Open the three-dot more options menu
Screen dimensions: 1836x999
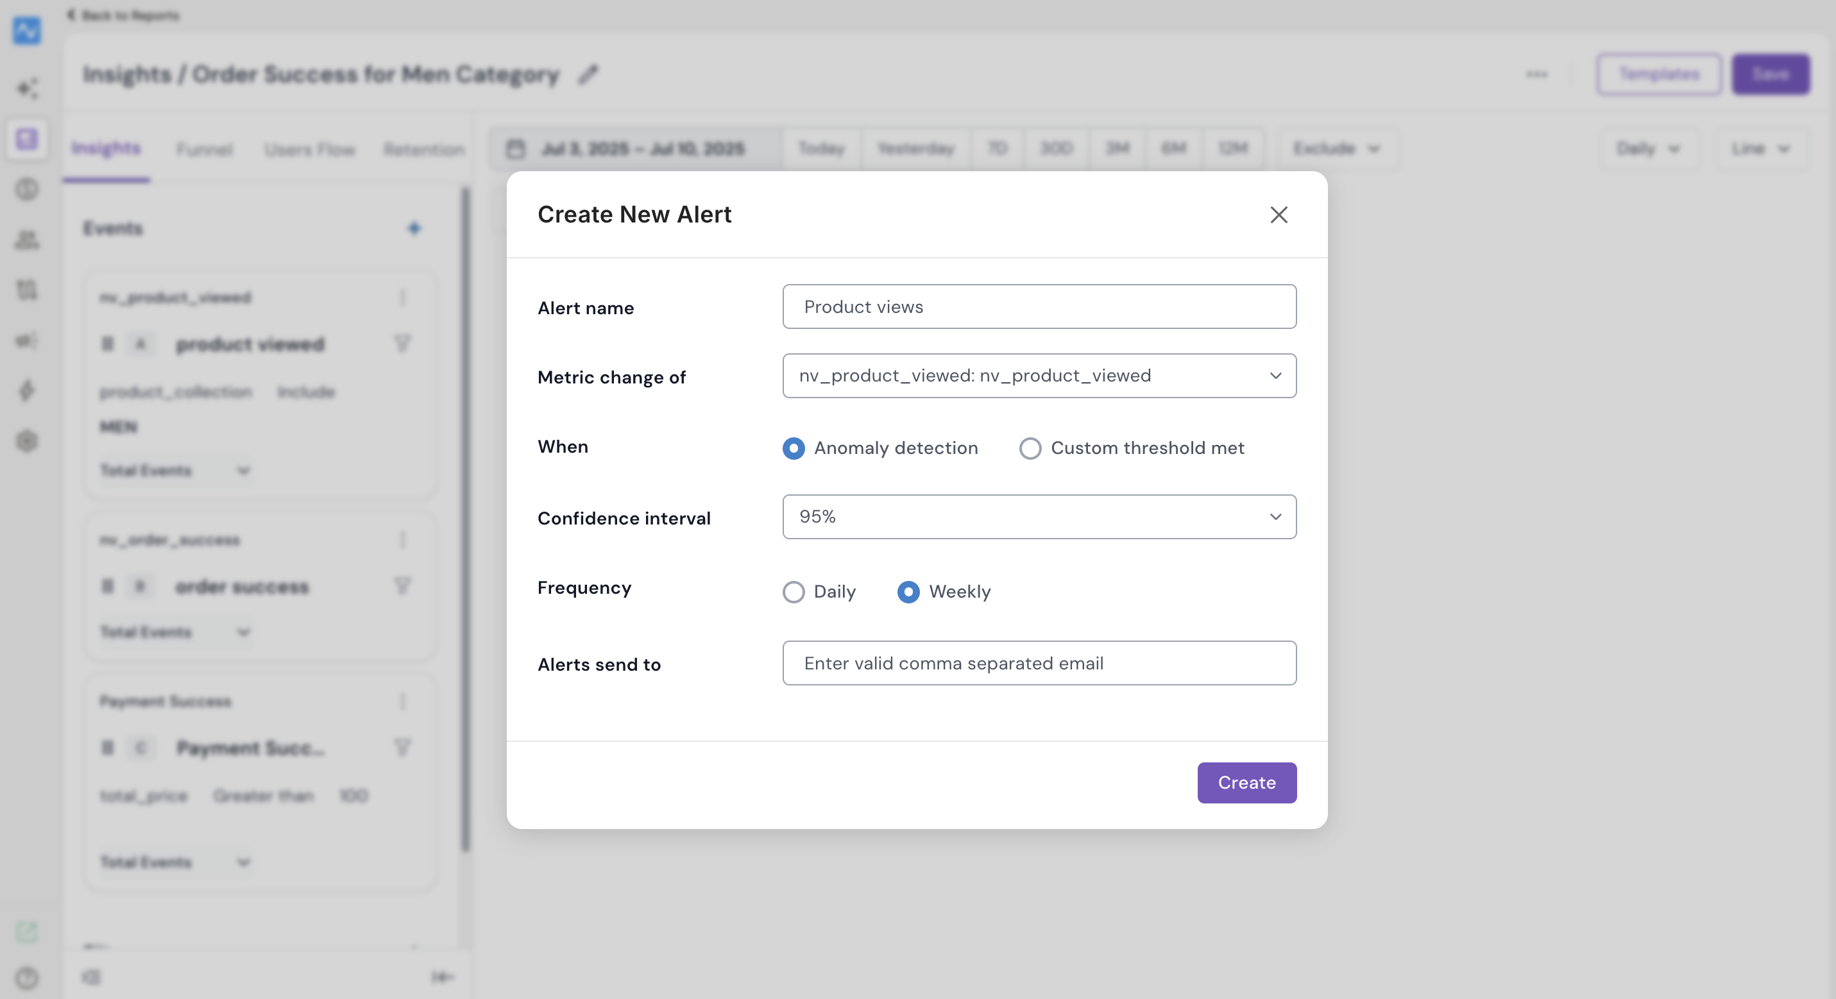(1536, 74)
